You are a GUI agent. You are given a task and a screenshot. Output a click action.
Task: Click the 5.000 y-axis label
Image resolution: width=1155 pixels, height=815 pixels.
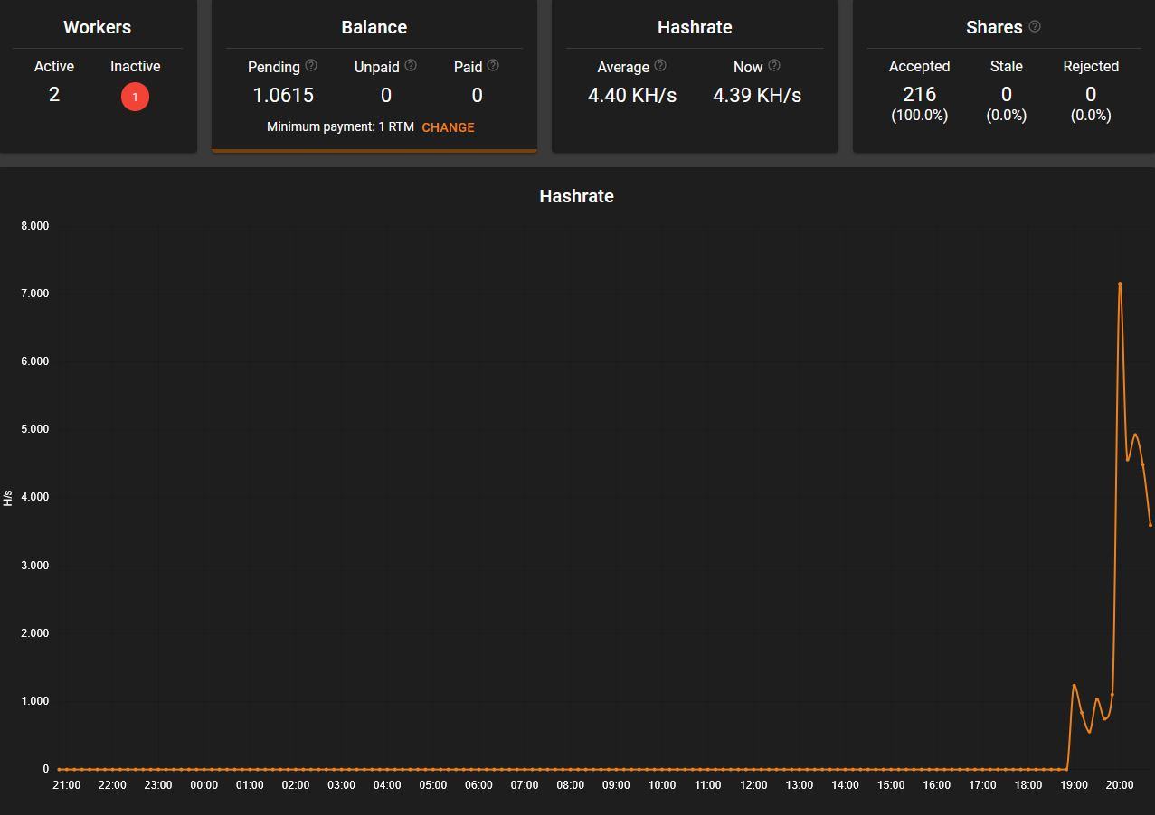(x=34, y=429)
